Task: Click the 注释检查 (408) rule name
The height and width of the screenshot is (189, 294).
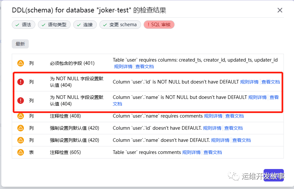Action: 65,116
